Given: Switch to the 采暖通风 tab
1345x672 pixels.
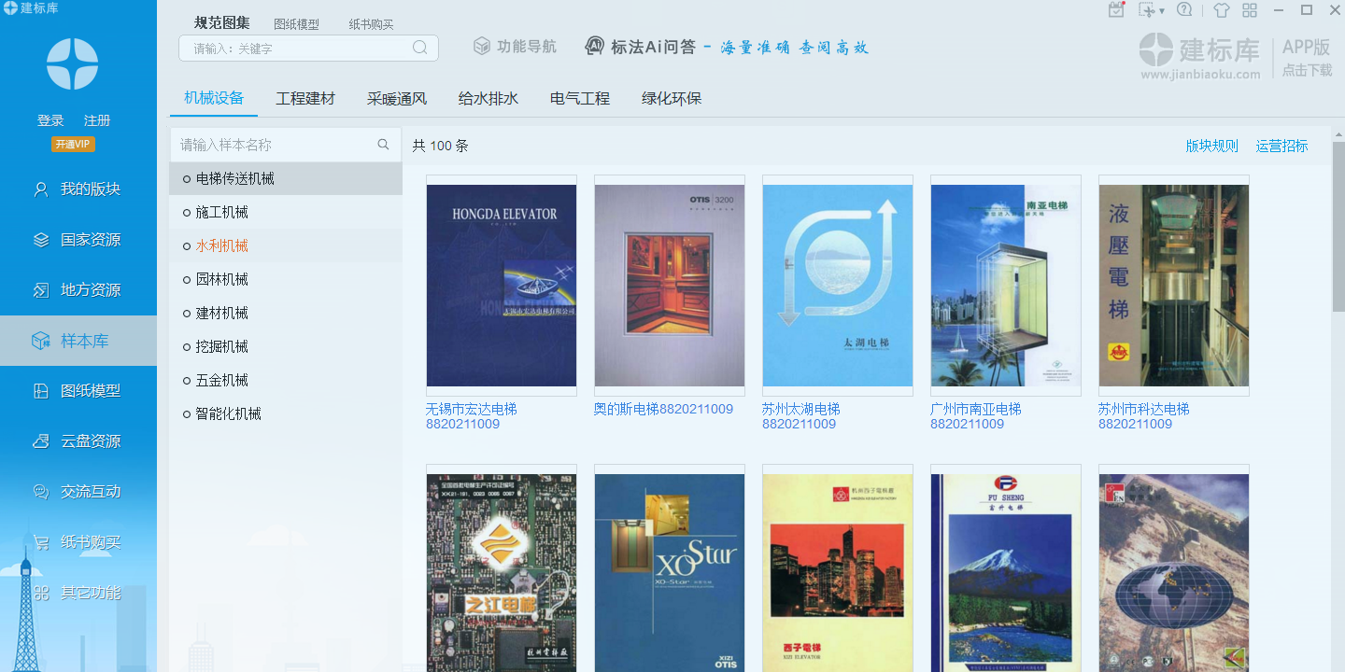Looking at the screenshot, I should pyautogui.click(x=396, y=97).
